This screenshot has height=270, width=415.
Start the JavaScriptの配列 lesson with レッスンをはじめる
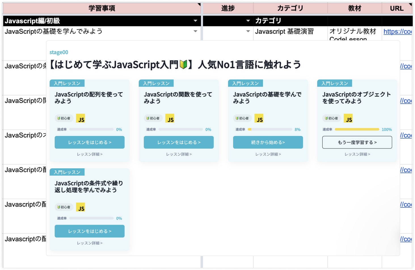[x=90, y=142]
